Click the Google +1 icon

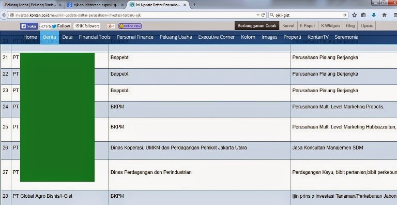112,26
